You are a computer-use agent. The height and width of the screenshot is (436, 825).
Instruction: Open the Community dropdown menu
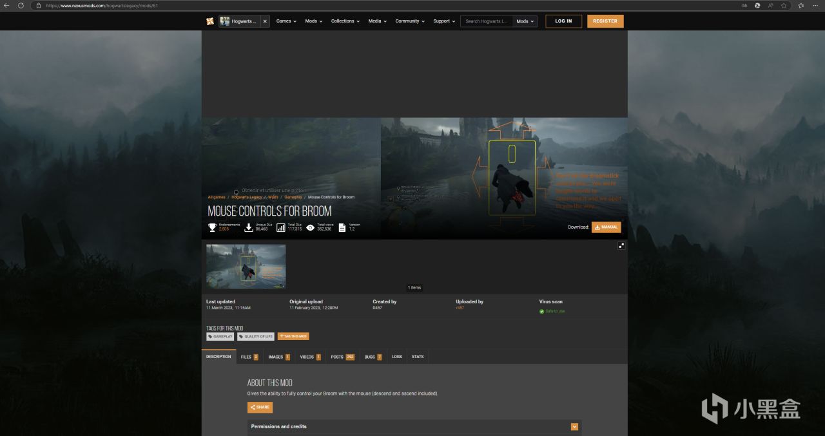410,21
